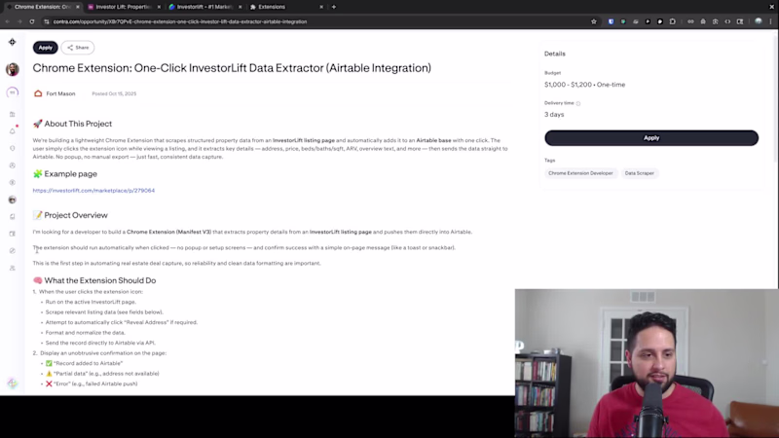Click the '$1,000 - $1,200 • One-time' budget text
This screenshot has height=438, width=779.
585,85
